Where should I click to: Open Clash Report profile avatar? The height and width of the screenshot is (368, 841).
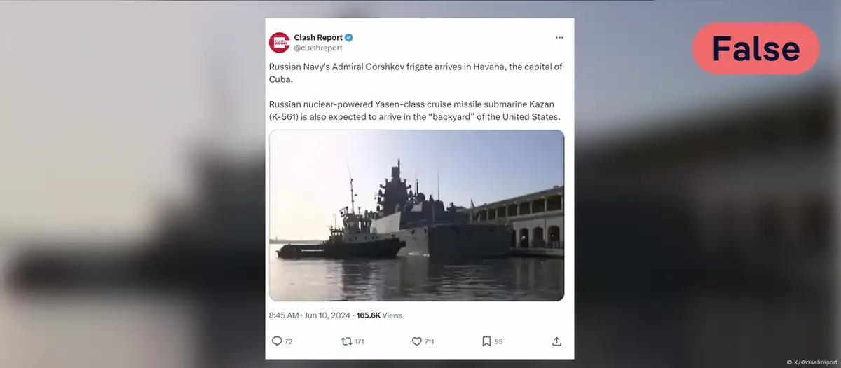[x=279, y=42]
